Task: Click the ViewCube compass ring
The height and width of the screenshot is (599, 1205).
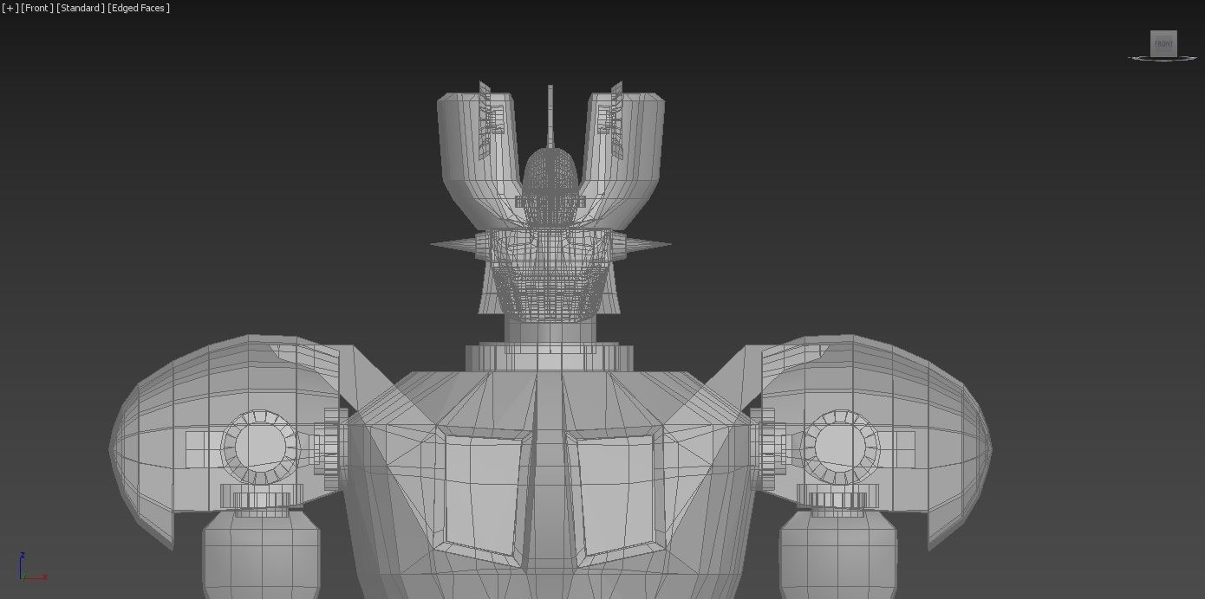Action: pyautogui.click(x=1163, y=59)
